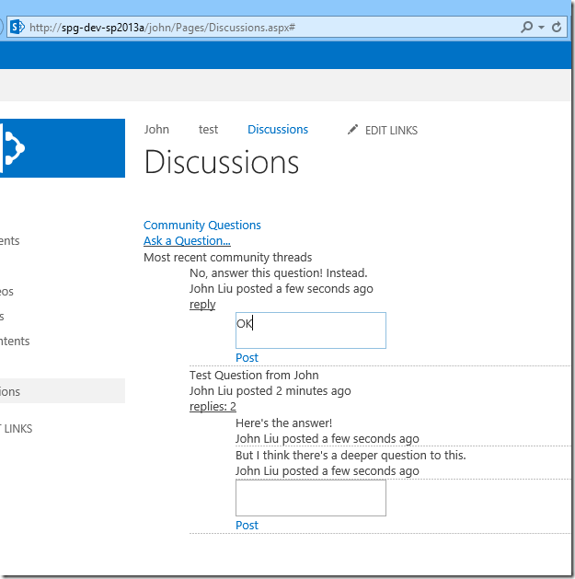This screenshot has height=579, width=575.
Task: Toggle the reply link under first question
Action: point(202,305)
